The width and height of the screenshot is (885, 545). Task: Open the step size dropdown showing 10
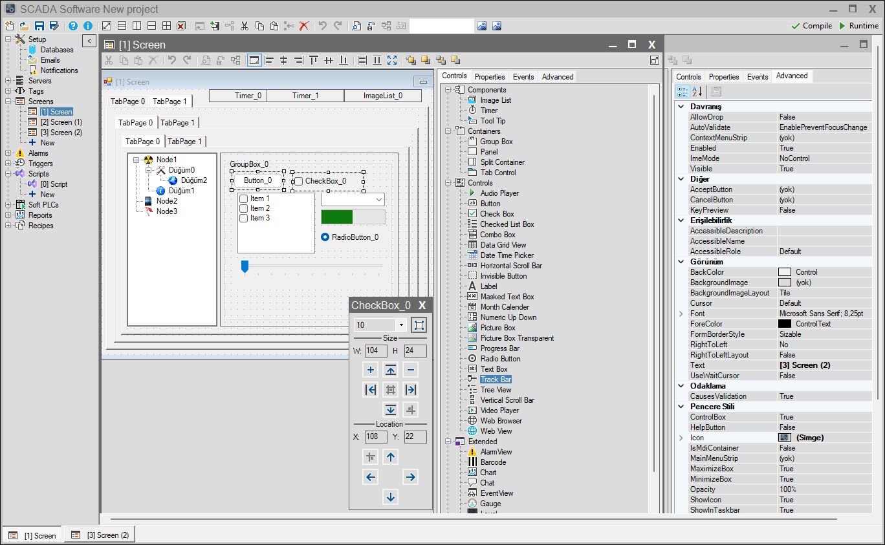(401, 325)
